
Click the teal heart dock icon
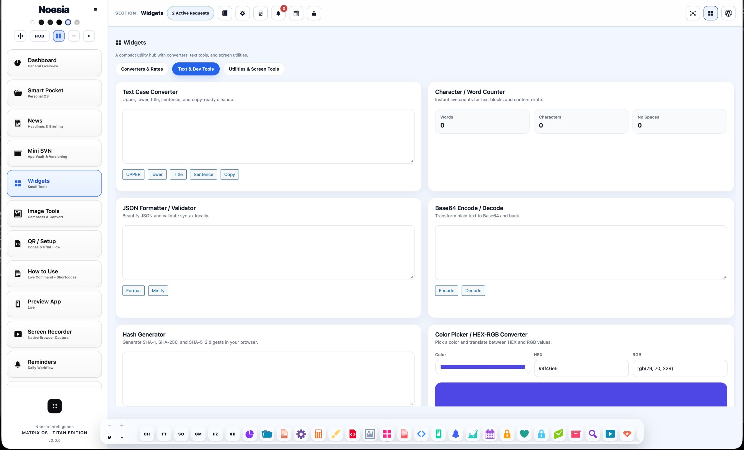[x=524, y=434]
